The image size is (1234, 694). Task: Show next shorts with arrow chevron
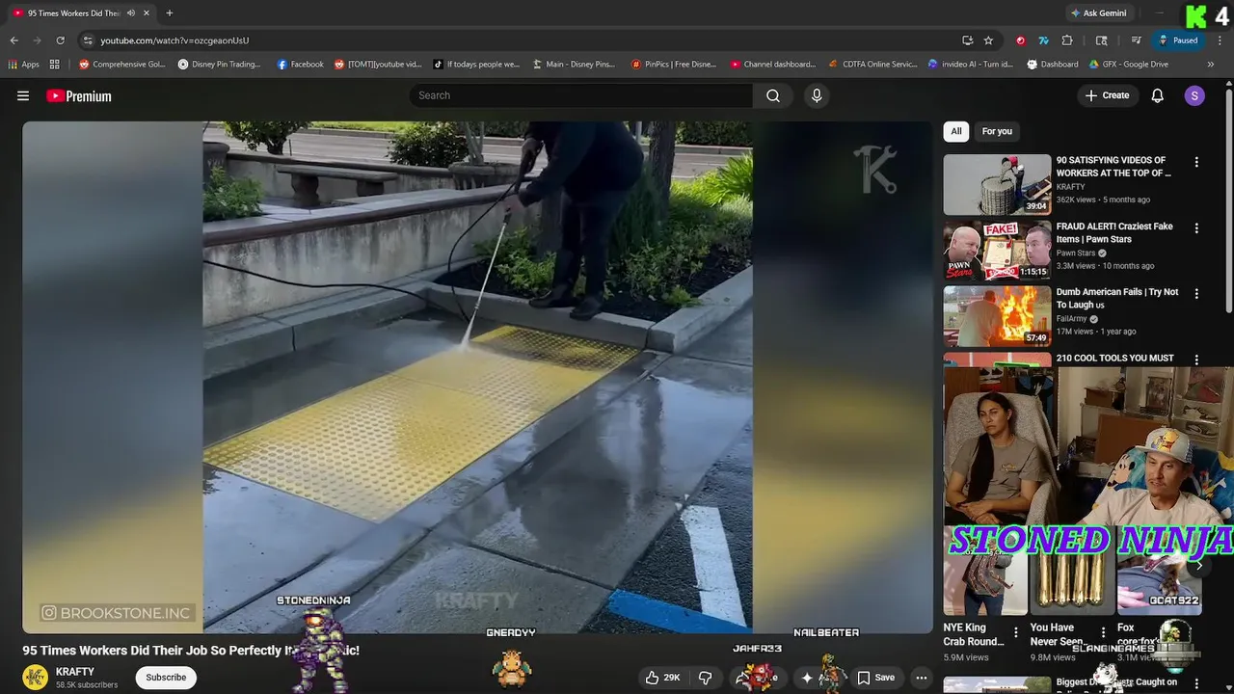pyautogui.click(x=1198, y=566)
